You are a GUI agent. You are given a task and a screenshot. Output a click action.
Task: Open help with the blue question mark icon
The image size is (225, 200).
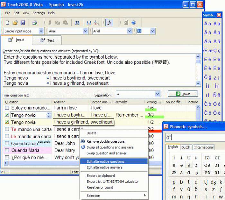click(x=134, y=23)
